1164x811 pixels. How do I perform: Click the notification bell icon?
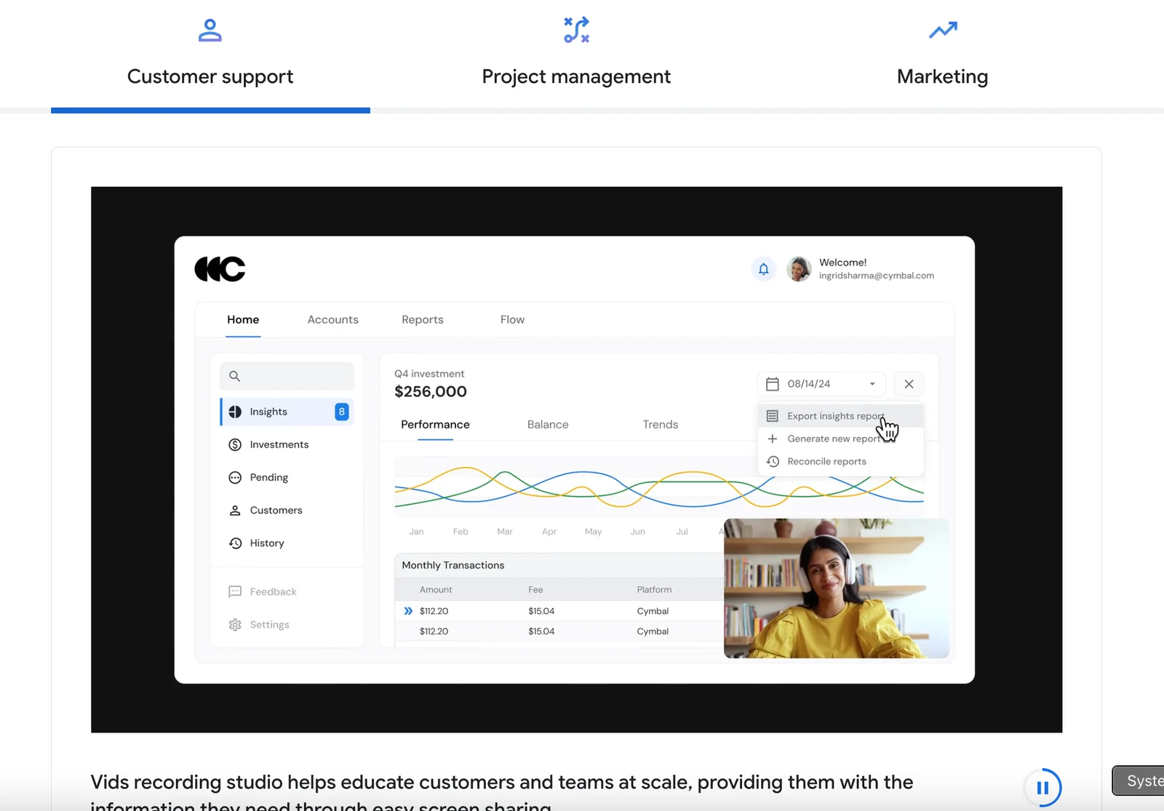pos(763,269)
